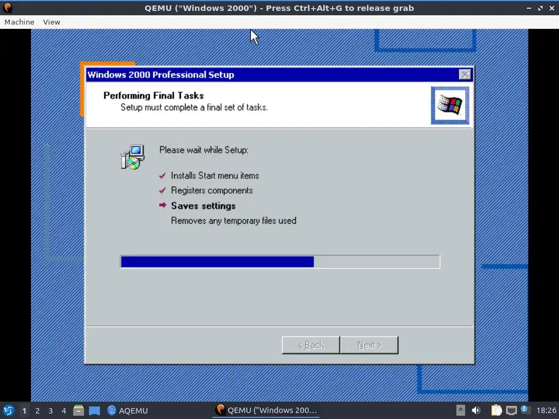Click the 'Saves settings' text
This screenshot has height=419, width=559.
tap(203, 206)
